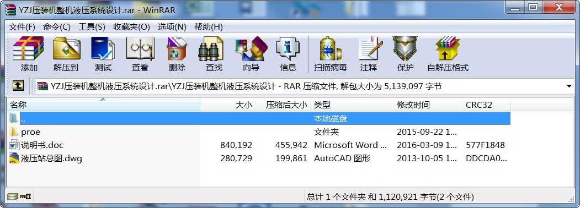Open the 帮助(H) menu
The height and width of the screenshot is (208, 580).
click(208, 27)
